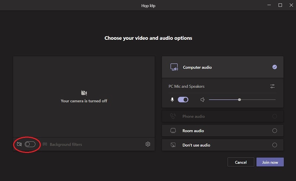Click the microphone icon

(x=172, y=100)
